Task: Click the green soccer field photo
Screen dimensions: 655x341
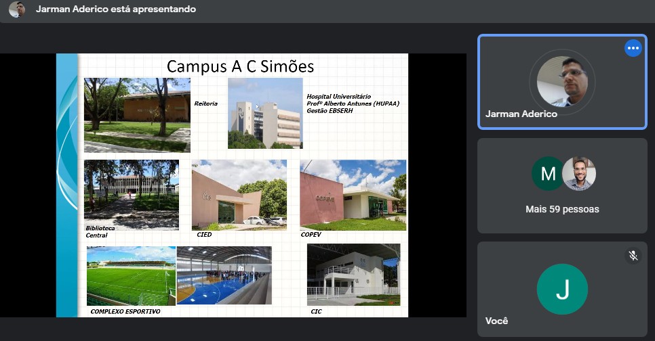Action: pos(131,276)
